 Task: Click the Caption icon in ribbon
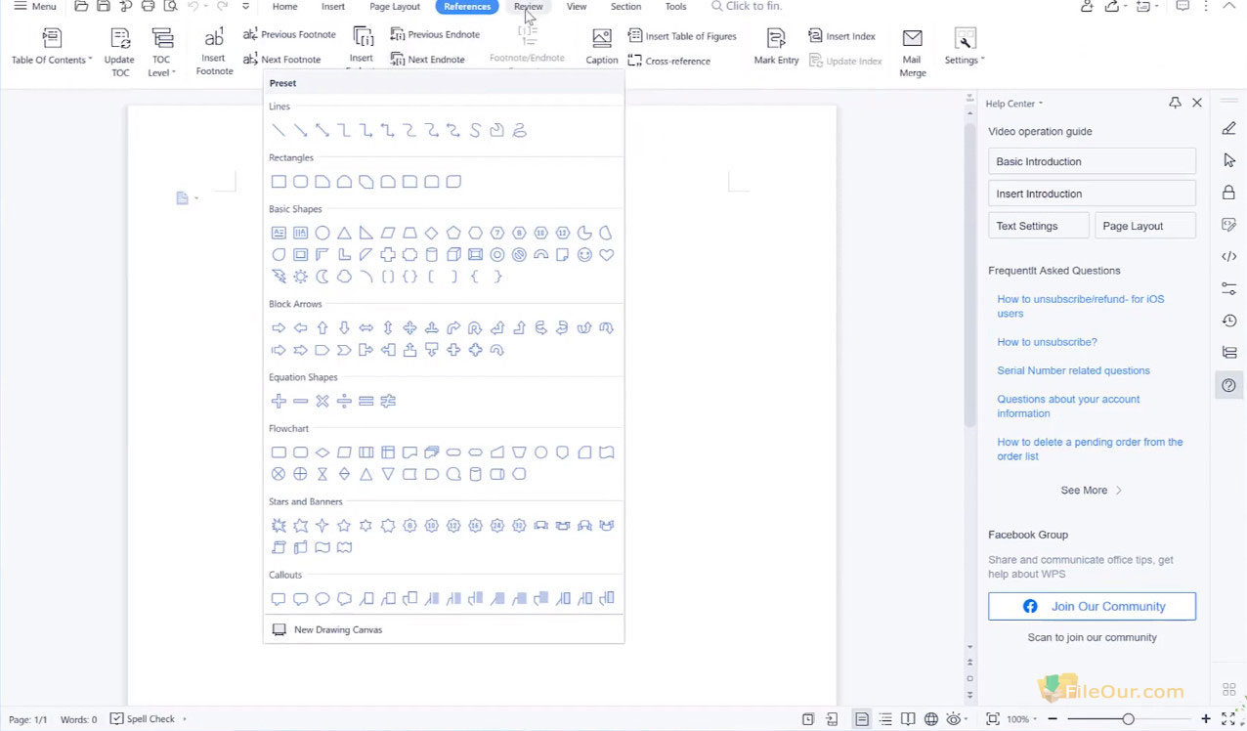(x=601, y=39)
